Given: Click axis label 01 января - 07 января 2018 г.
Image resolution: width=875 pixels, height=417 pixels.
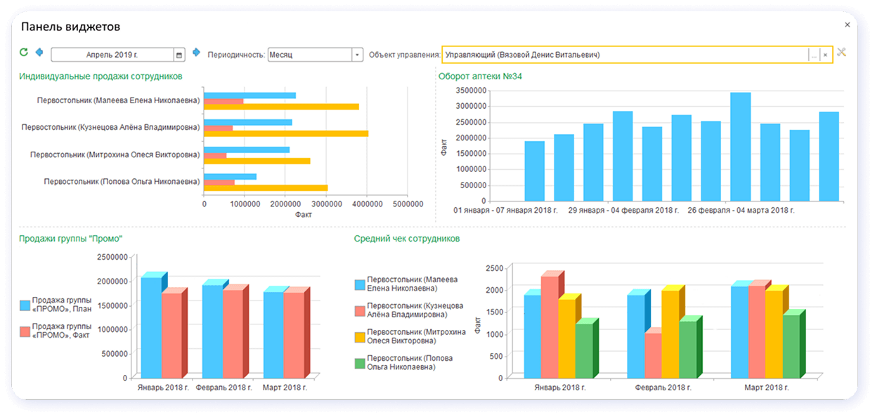Looking at the screenshot, I should 507,210.
